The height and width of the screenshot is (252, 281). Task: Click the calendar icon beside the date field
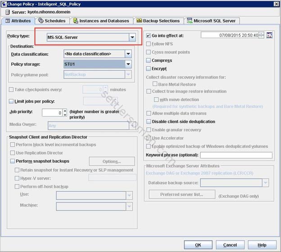coord(270,35)
